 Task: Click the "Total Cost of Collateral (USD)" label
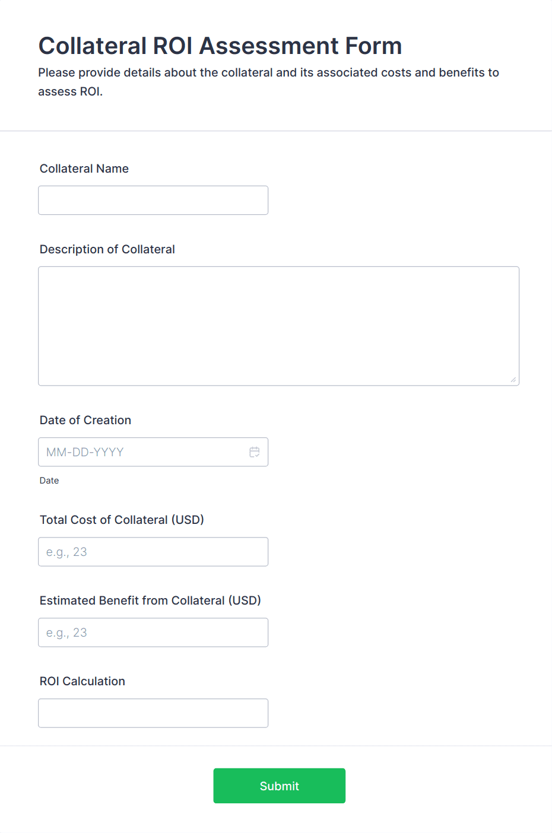tap(122, 520)
